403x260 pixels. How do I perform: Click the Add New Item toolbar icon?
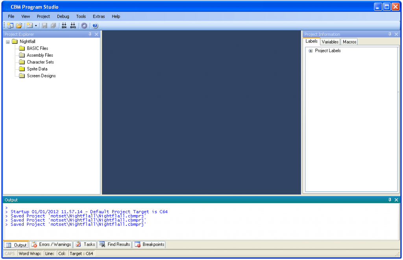30,26
